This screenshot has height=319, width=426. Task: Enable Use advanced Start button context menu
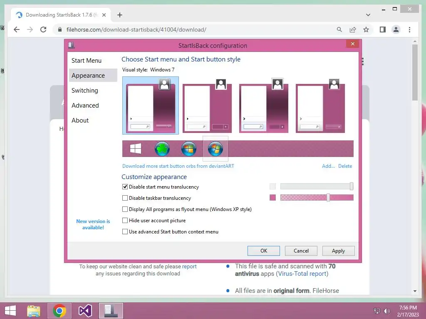pos(125,232)
